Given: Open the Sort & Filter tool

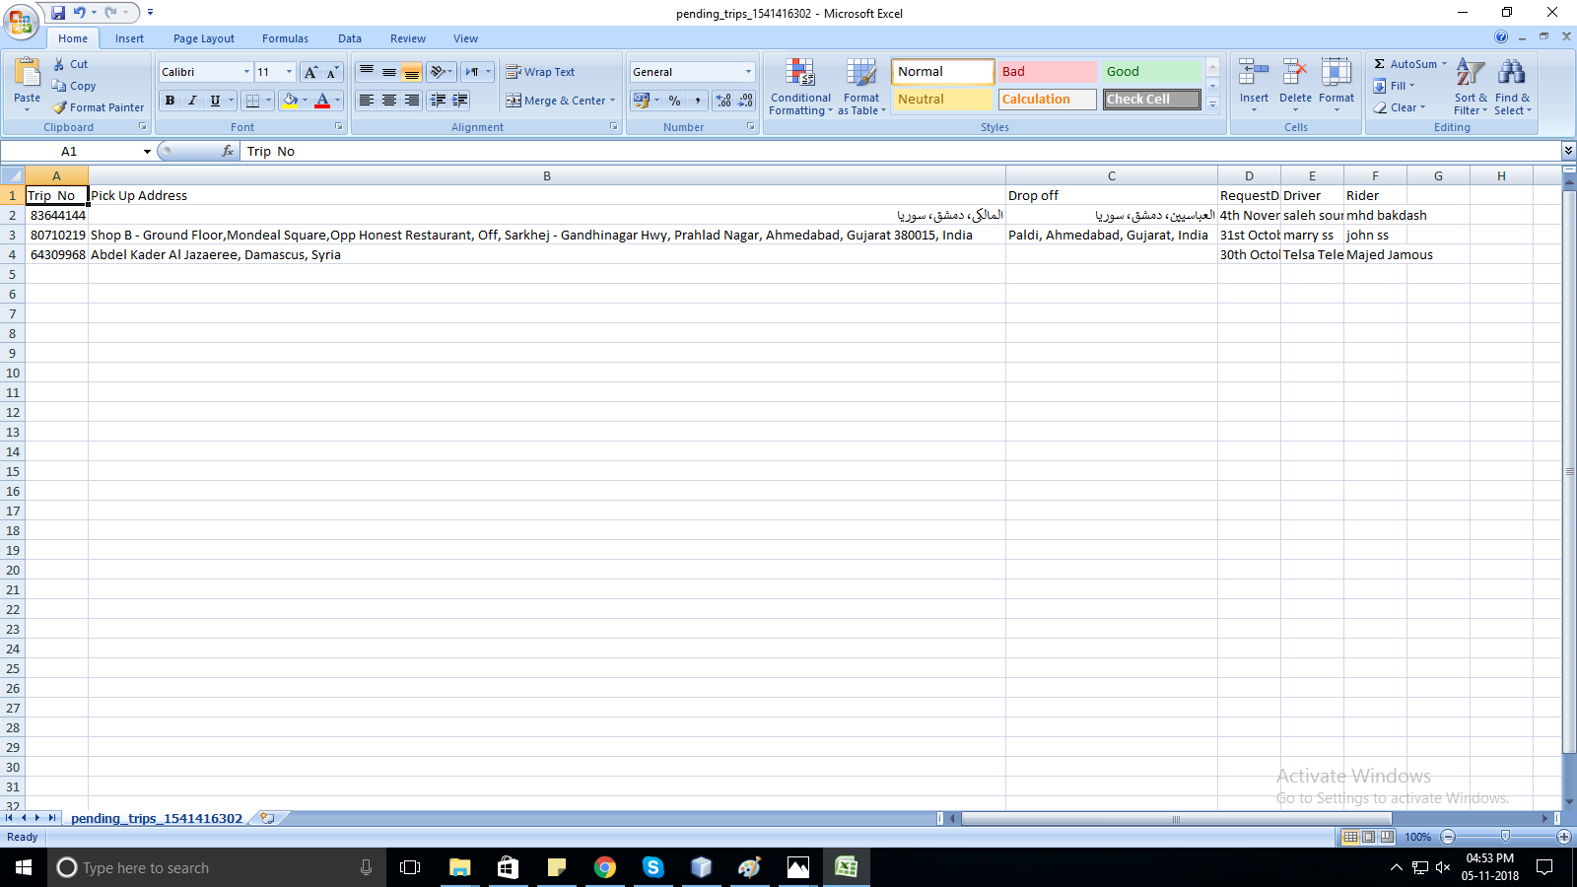Looking at the screenshot, I should [1471, 87].
